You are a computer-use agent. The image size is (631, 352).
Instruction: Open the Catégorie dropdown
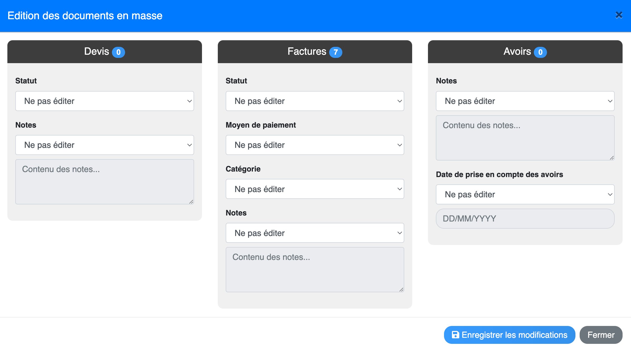coord(315,189)
